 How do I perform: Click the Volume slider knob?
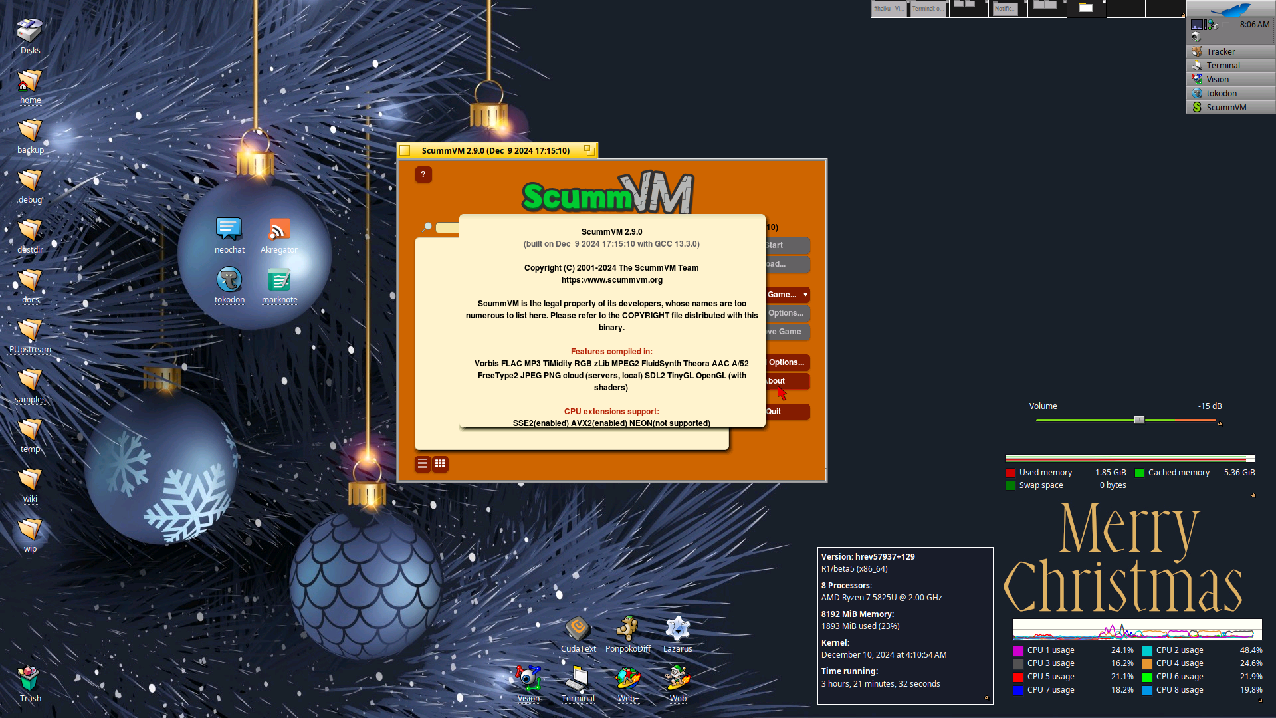coord(1139,420)
